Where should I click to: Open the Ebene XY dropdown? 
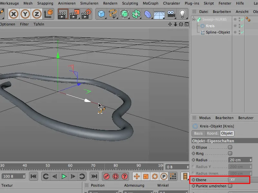(x=239, y=180)
